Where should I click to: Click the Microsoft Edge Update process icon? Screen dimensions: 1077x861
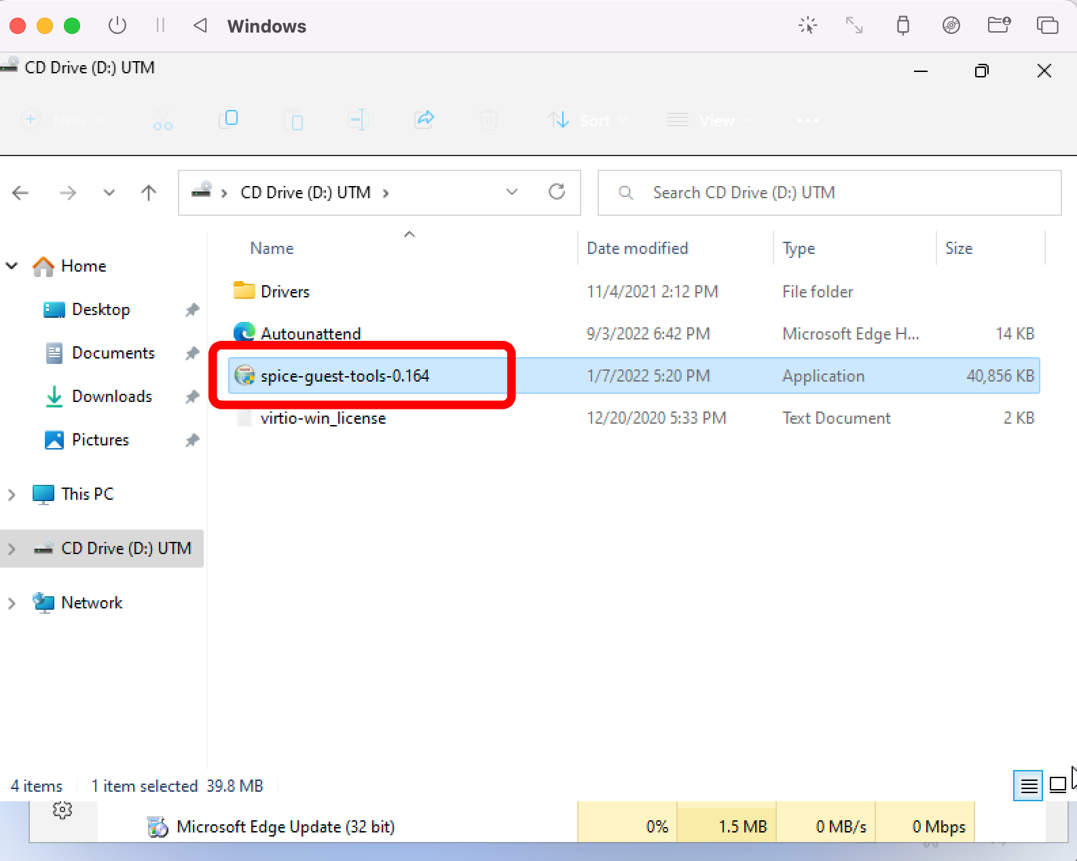coord(158,826)
